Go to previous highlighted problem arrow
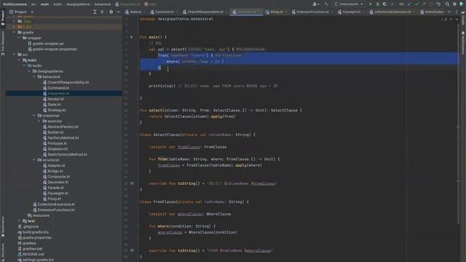 451,20
